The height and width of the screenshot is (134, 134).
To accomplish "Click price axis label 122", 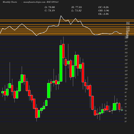I will pos(126,75).
